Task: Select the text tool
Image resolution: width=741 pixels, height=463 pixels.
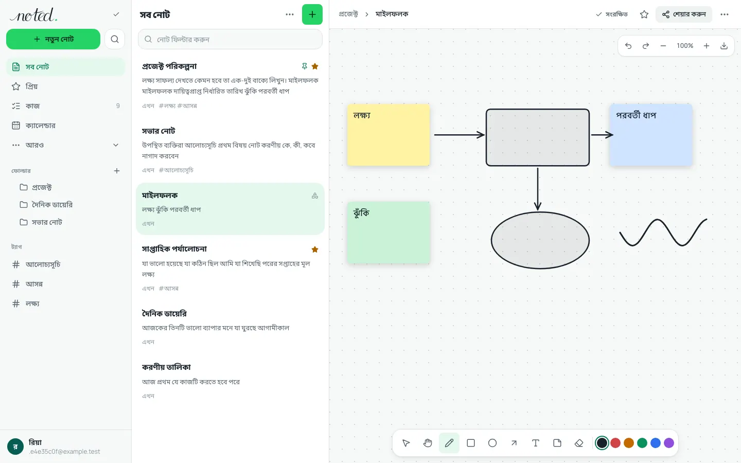Action: pos(535,443)
